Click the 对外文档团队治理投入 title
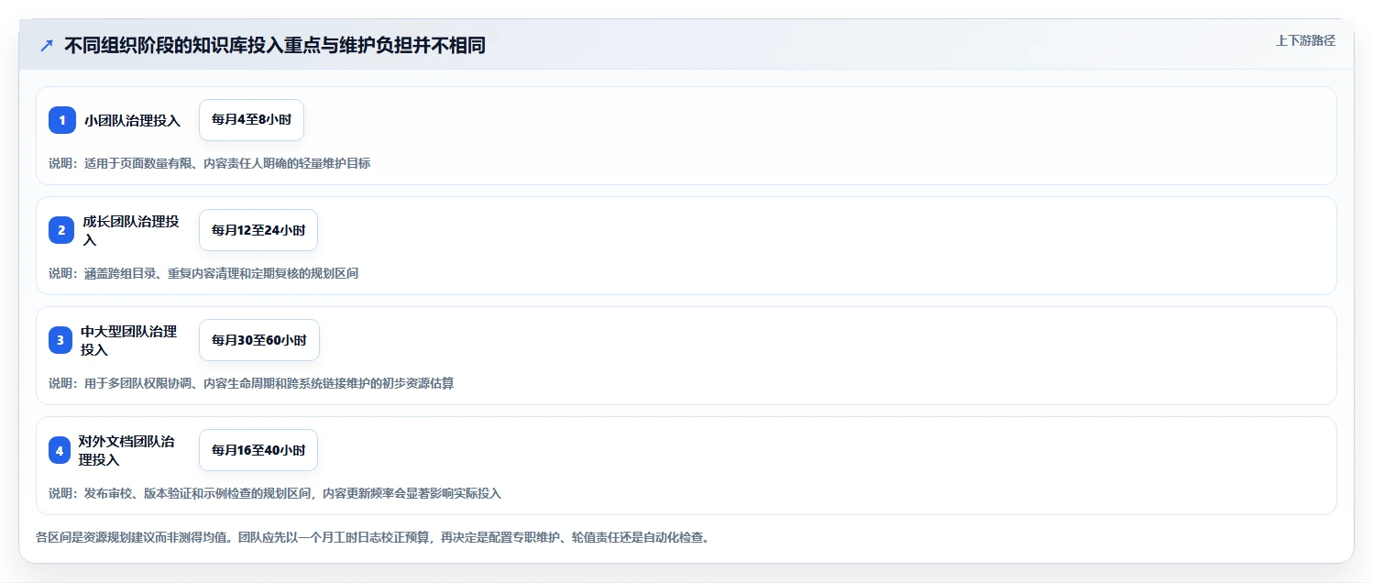Viewport: 1373px width, 583px height. (126, 450)
